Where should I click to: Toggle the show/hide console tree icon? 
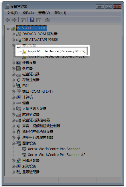click(23, 20)
